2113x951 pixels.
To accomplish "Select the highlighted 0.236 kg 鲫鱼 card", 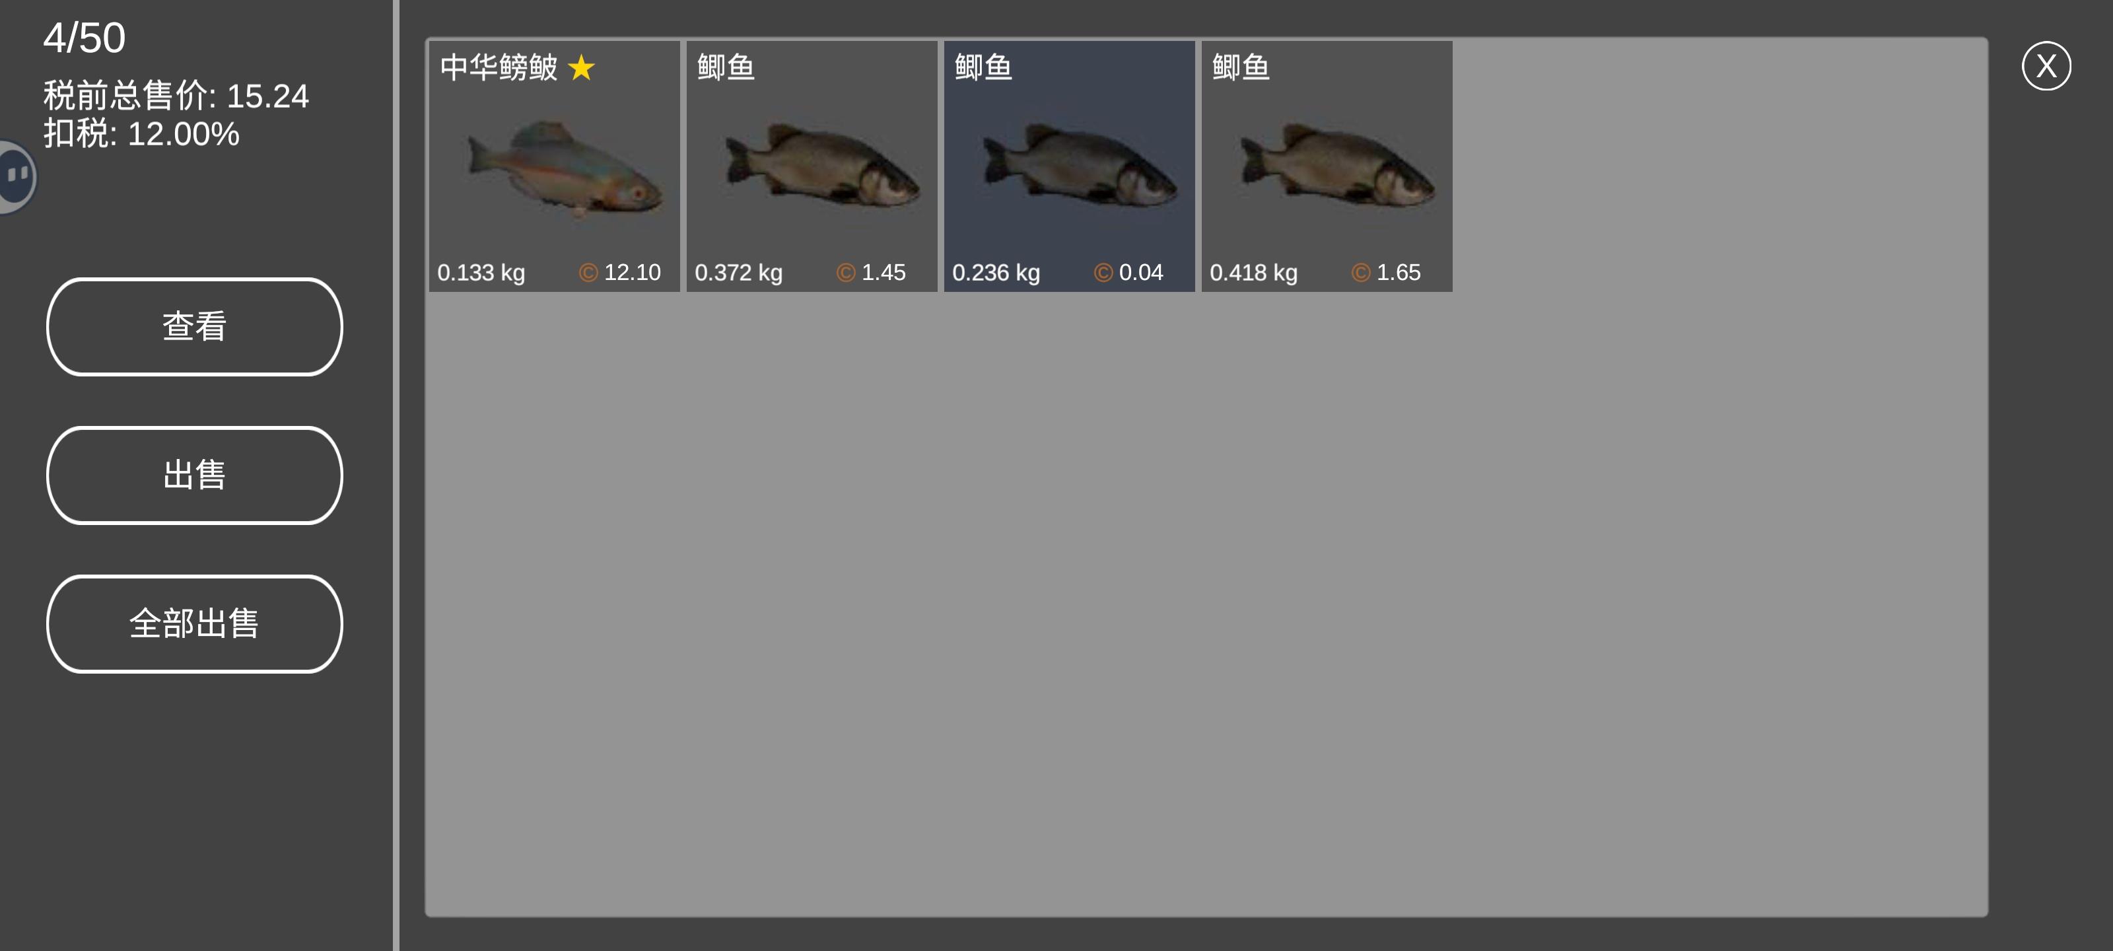I will (x=1070, y=166).
